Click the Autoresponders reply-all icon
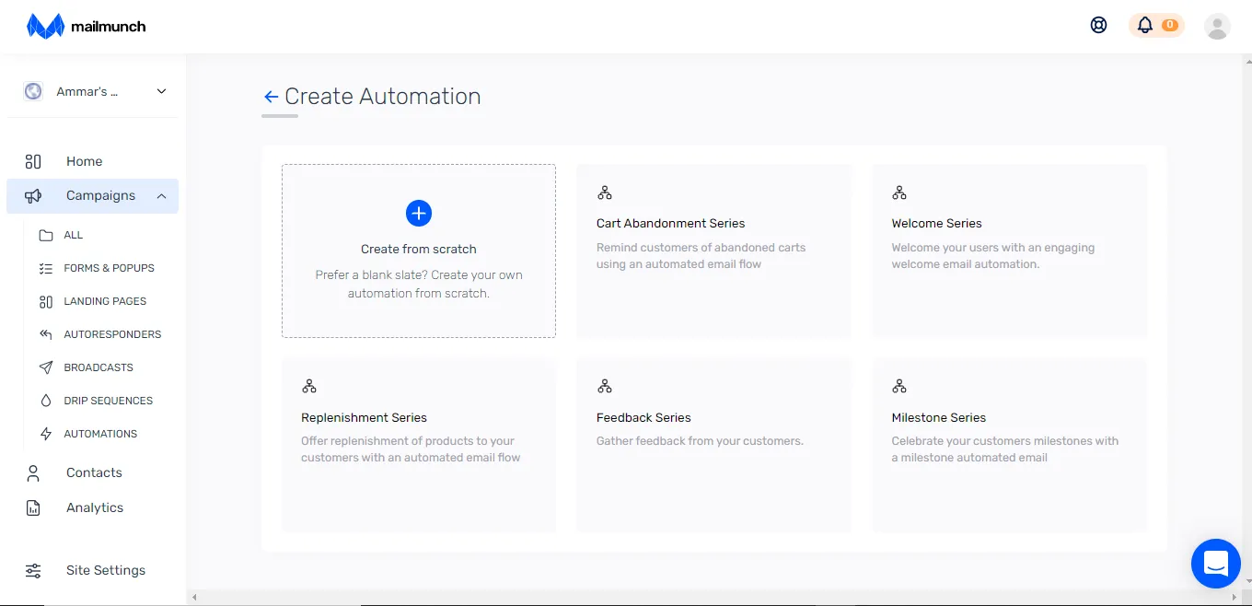 [x=46, y=334]
